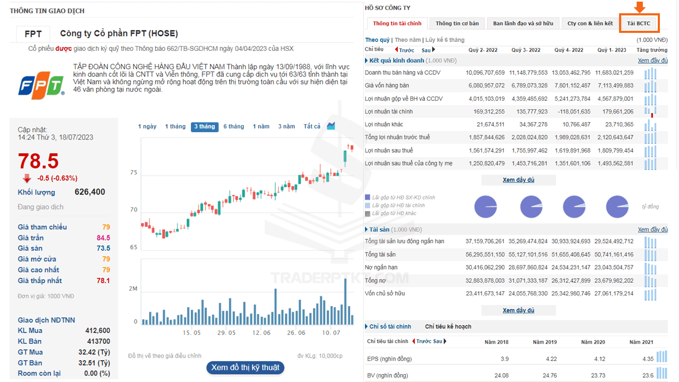Collapse the Chỉ số tài chính section
This screenshot has height=382, width=679.
point(367,326)
